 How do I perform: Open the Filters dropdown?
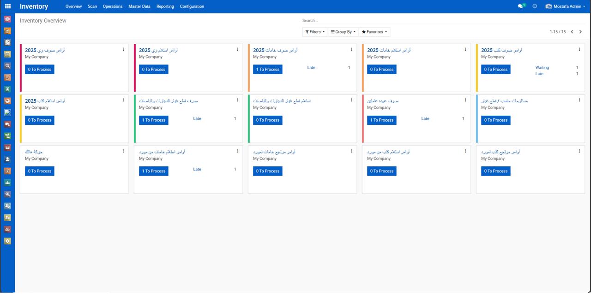314,32
